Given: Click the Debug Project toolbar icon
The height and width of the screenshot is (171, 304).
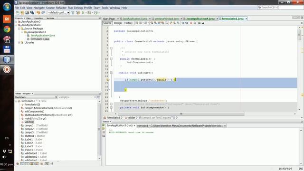Looking at the screenshot, I should [x=89, y=13].
